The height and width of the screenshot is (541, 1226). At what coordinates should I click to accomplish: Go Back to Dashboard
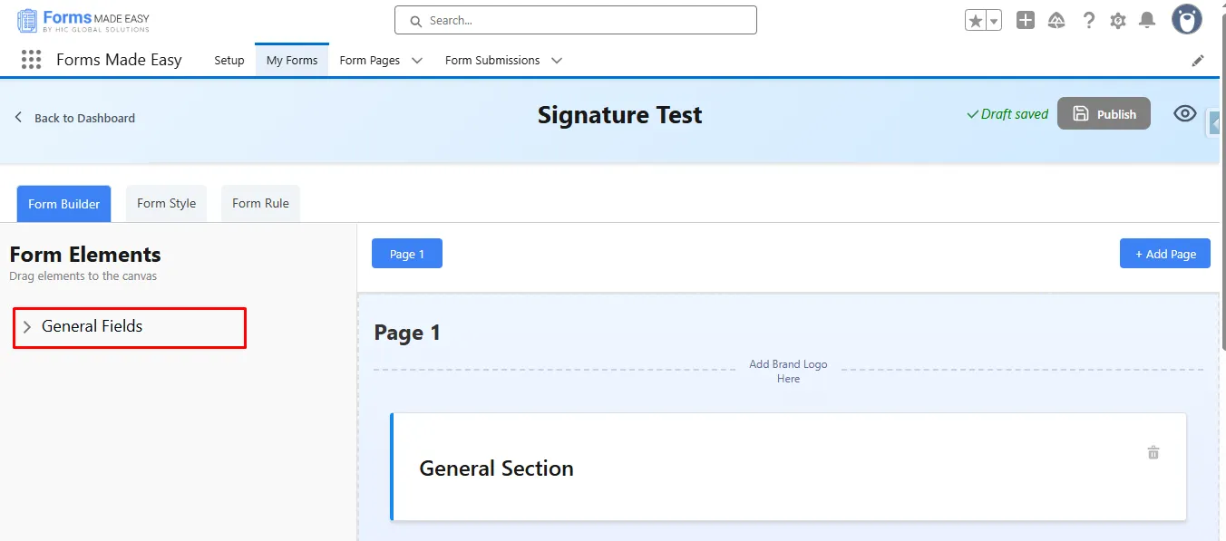pyautogui.click(x=75, y=118)
